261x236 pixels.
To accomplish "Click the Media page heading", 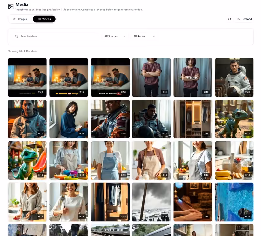I will pyautogui.click(x=22, y=5).
